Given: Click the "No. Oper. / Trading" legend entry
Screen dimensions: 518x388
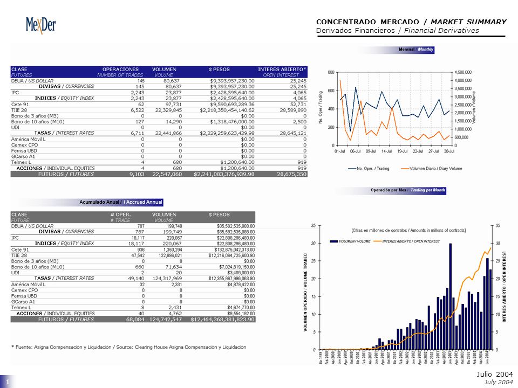Looking at the screenshot, I should click(x=369, y=169).
